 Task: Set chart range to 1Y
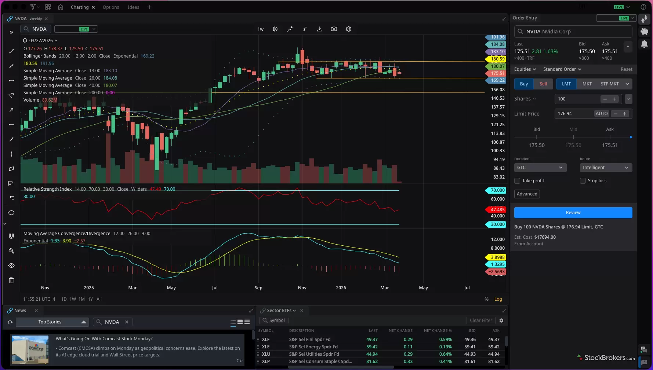click(90, 299)
